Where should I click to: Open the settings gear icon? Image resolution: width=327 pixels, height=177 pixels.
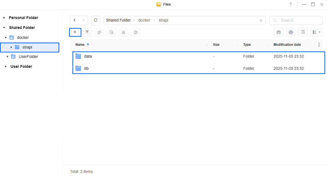(291, 32)
